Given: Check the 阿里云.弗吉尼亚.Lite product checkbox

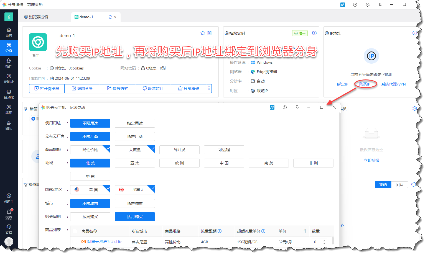Looking at the screenshot, I should pos(75,242).
